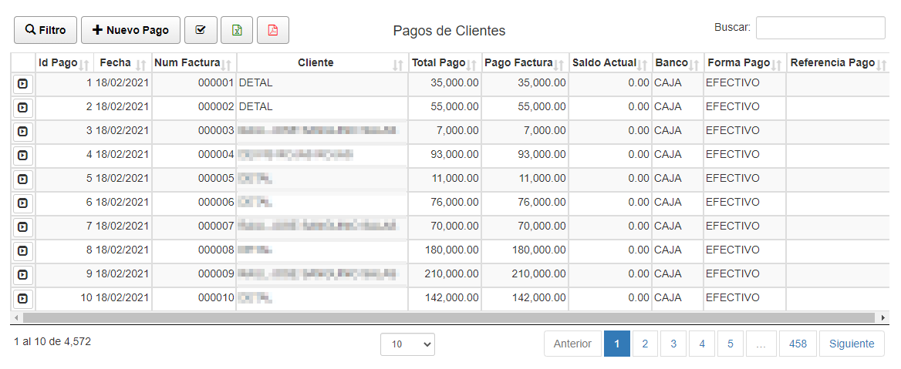The image size is (901, 369).
Task: Click the horizontal scrollbar right arrow
Action: [x=883, y=317]
